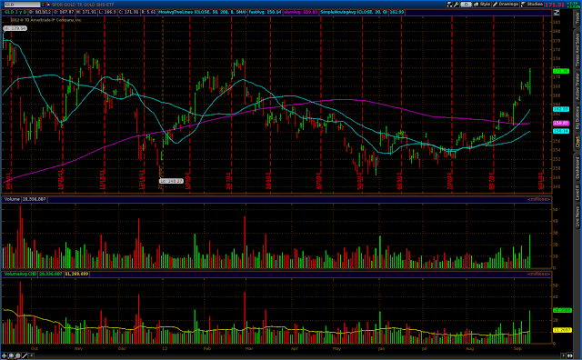Toggle the D time-frame switch in toolbar

click(467, 5)
